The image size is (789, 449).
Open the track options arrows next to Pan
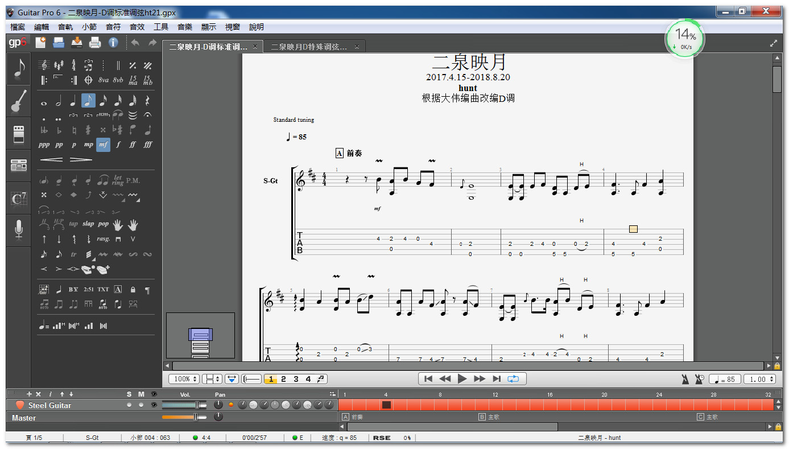pyautogui.click(x=332, y=394)
